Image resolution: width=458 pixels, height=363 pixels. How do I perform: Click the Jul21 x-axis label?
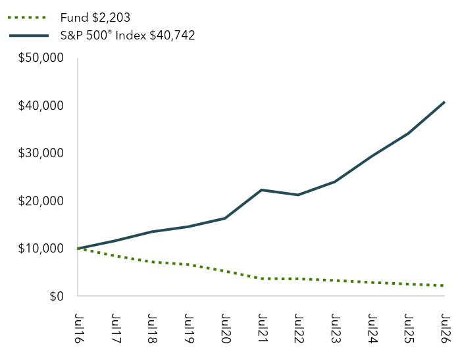[263, 327]
